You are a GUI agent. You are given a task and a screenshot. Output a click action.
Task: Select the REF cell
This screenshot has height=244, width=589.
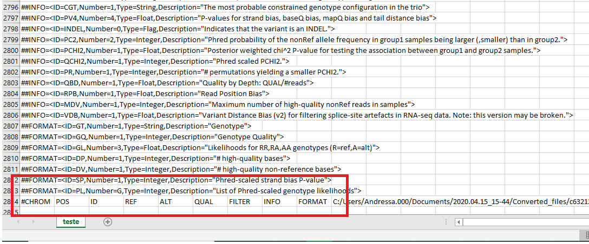coord(140,201)
